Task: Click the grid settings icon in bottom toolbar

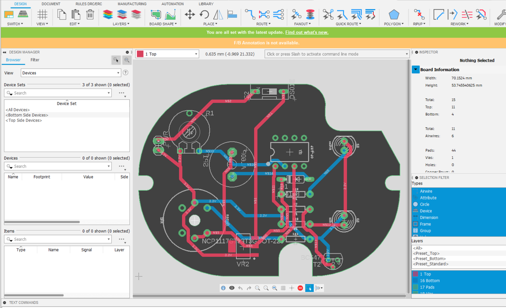Action: click(283, 288)
